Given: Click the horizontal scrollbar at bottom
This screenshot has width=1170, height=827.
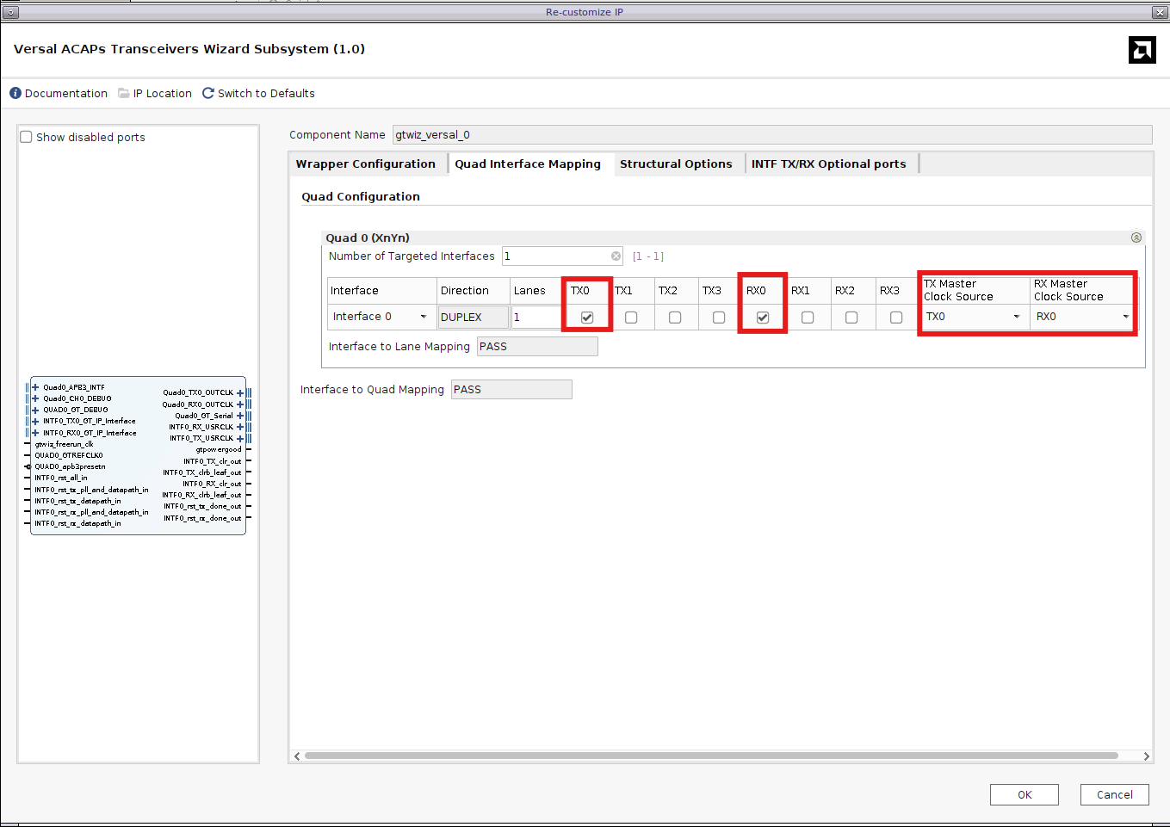Looking at the screenshot, I should tap(711, 756).
